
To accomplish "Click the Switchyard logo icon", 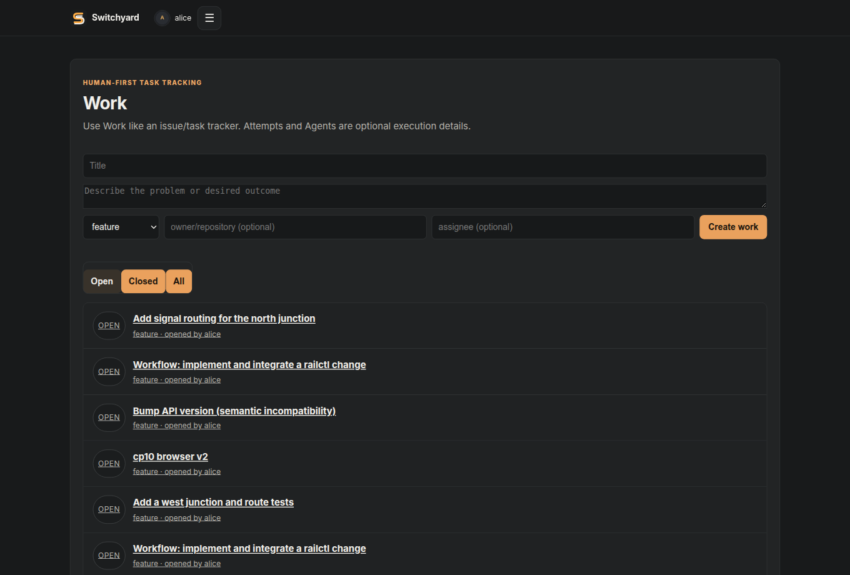I will (x=79, y=18).
